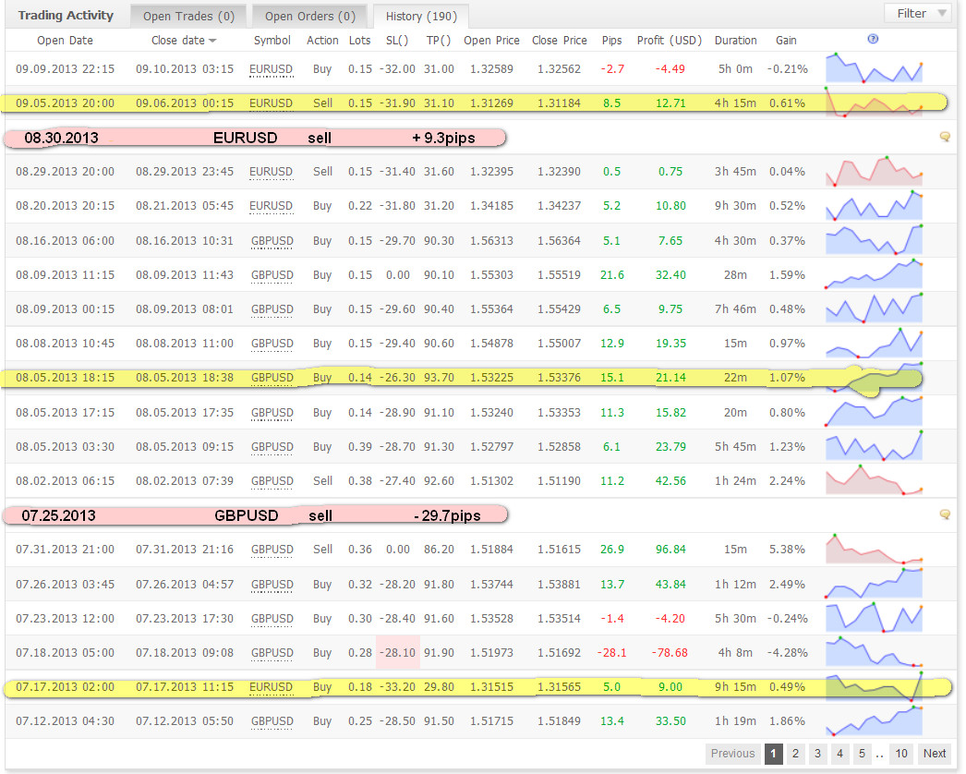Click the help question mark icon

(873, 39)
